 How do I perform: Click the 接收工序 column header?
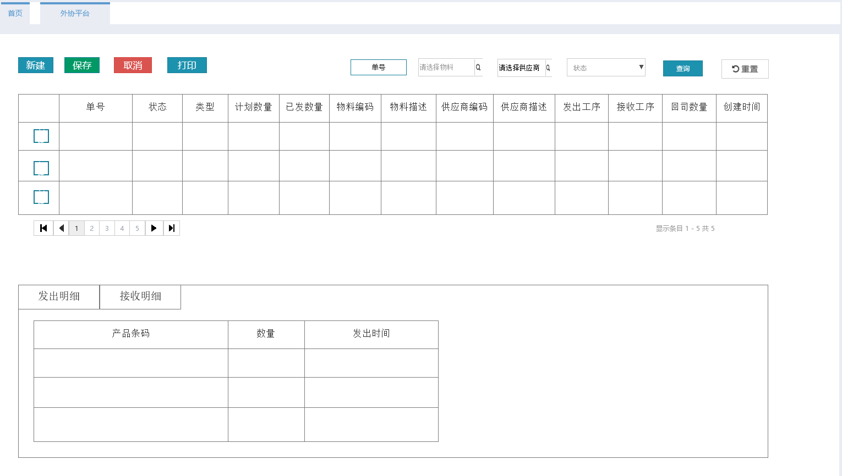[636, 108]
